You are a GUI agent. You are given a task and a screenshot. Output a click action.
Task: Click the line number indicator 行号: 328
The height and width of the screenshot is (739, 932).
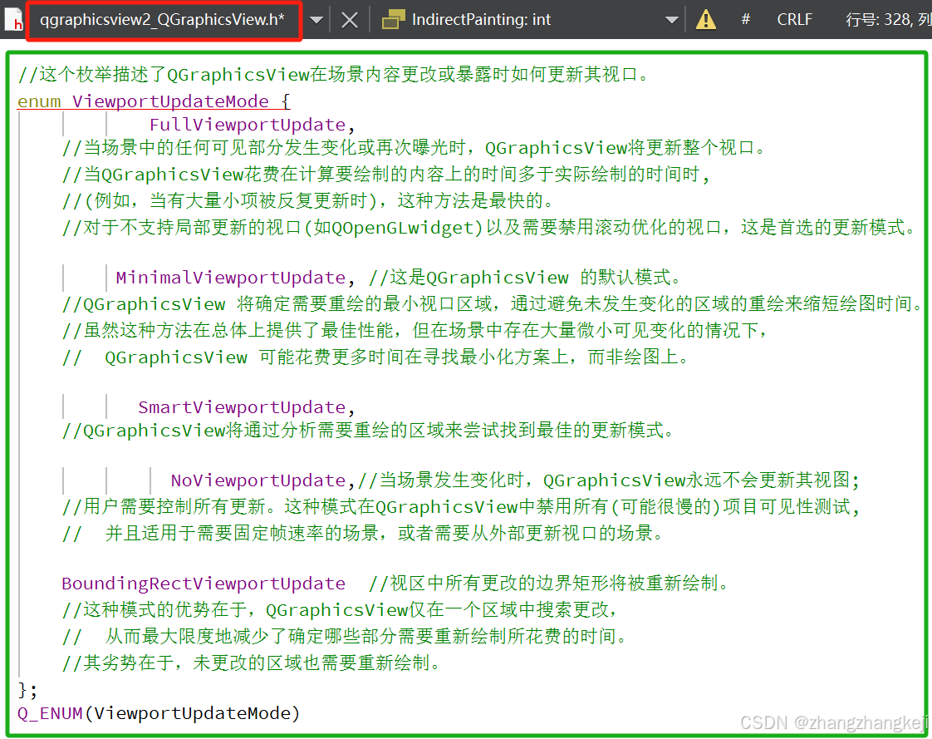[878, 20]
